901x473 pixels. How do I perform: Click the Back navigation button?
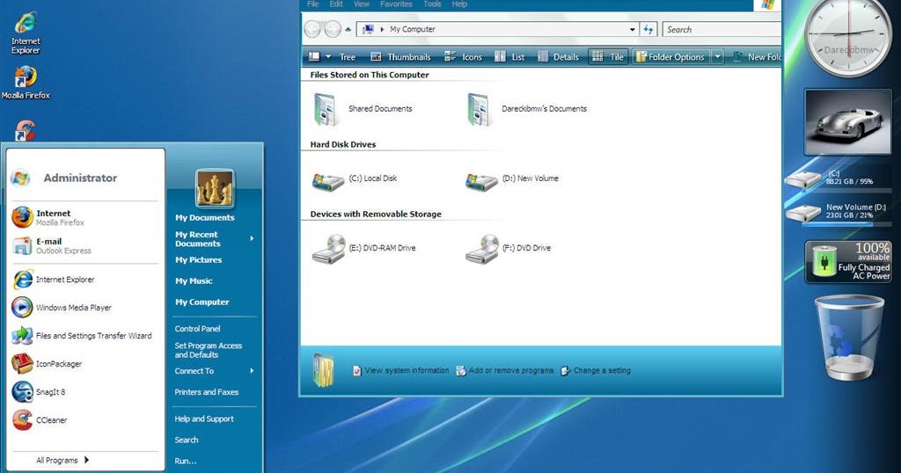[312, 29]
